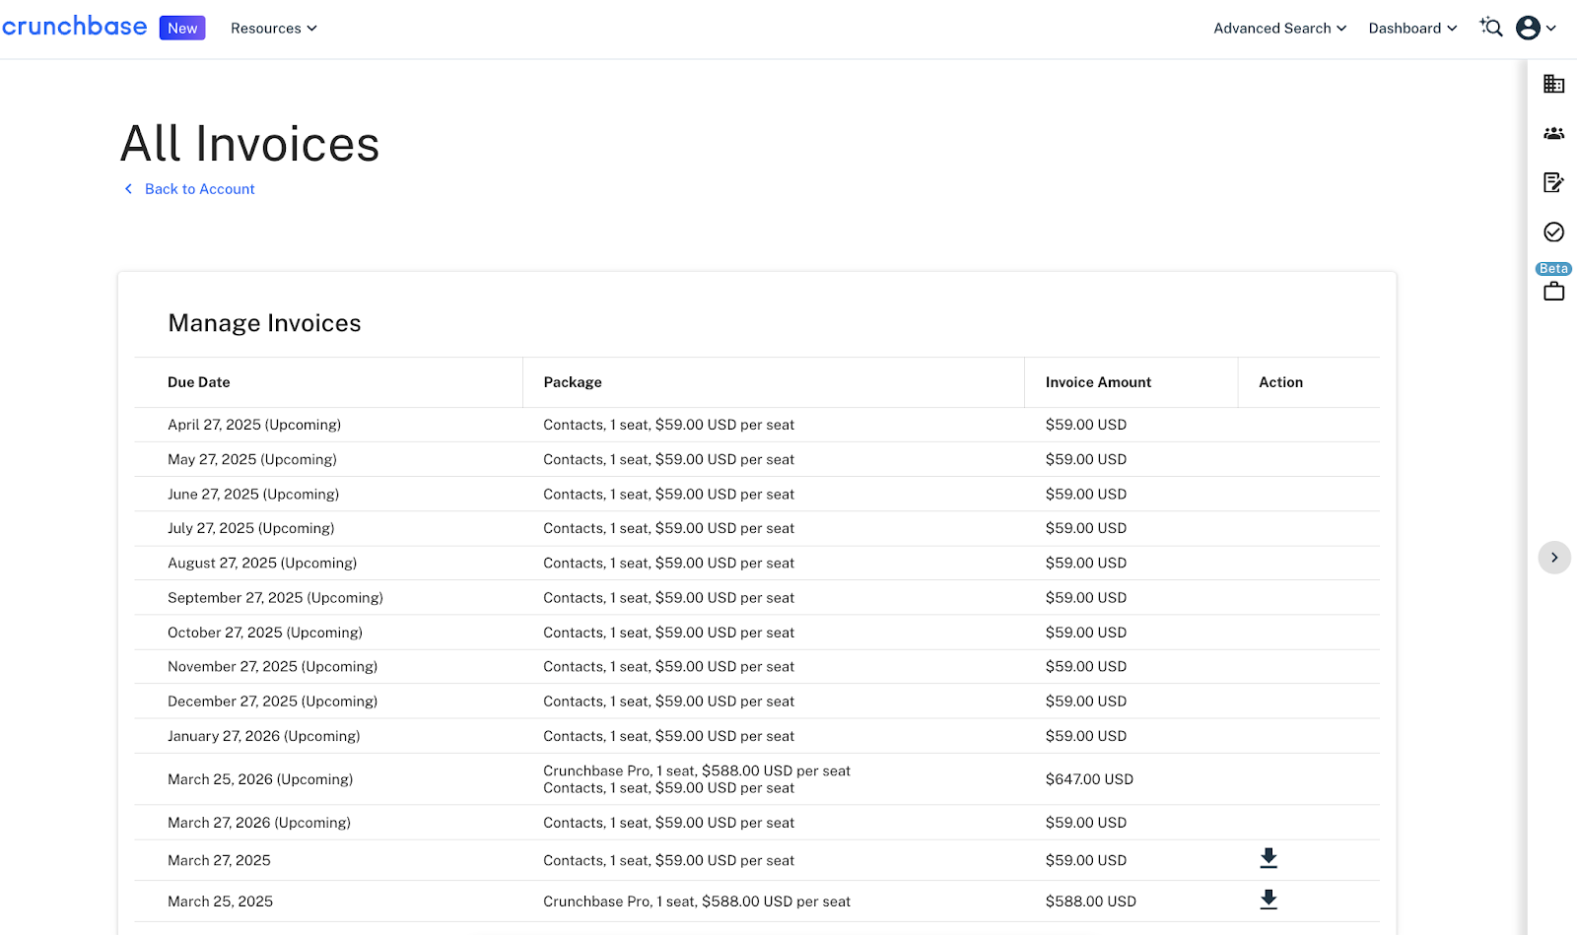This screenshot has width=1577, height=935.
Task: Select the March 25, 2026 (Upcoming) date
Action: click(x=260, y=779)
